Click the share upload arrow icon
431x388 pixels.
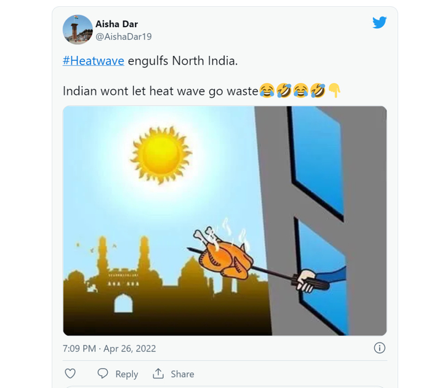pyautogui.click(x=158, y=374)
